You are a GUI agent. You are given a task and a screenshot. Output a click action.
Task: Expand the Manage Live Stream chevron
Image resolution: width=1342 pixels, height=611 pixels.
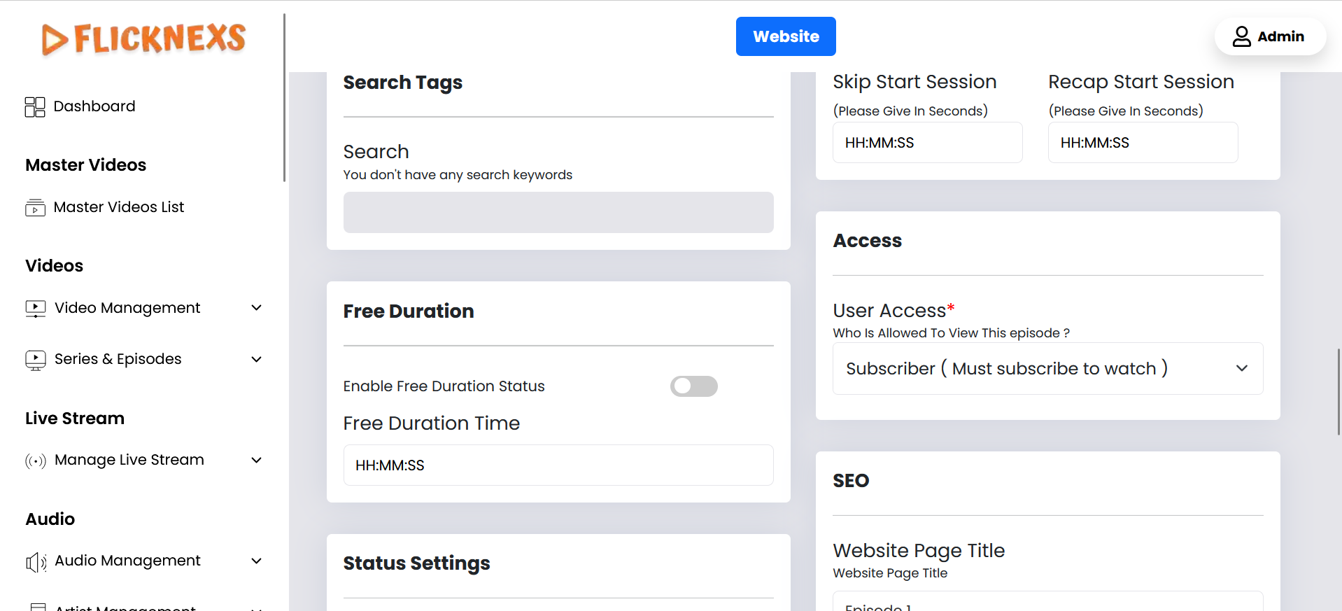(x=256, y=460)
